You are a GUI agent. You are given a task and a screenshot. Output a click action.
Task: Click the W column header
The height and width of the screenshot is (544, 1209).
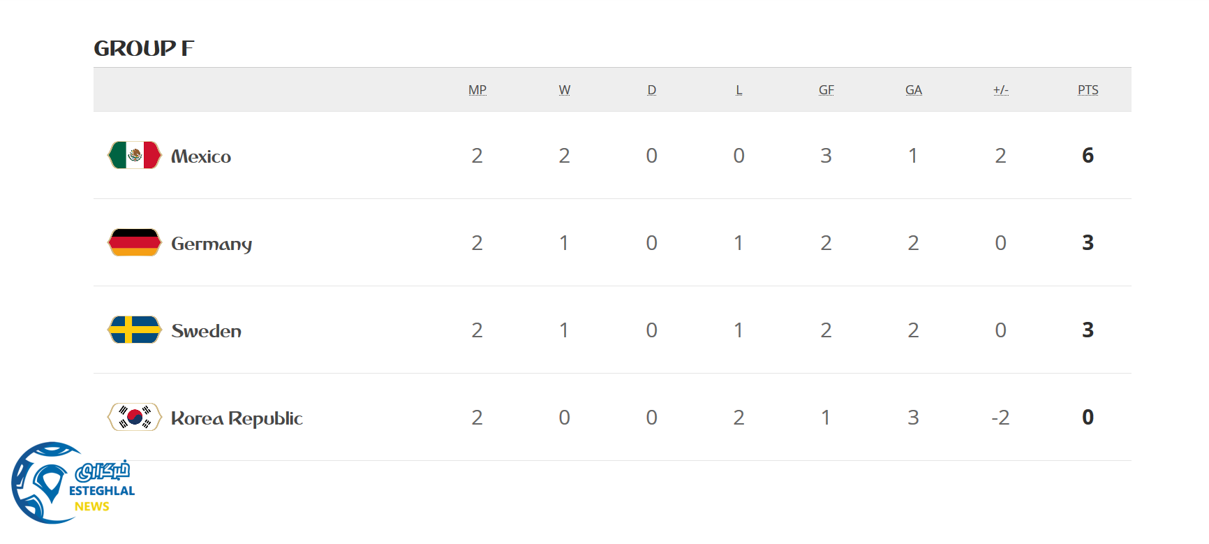click(565, 90)
